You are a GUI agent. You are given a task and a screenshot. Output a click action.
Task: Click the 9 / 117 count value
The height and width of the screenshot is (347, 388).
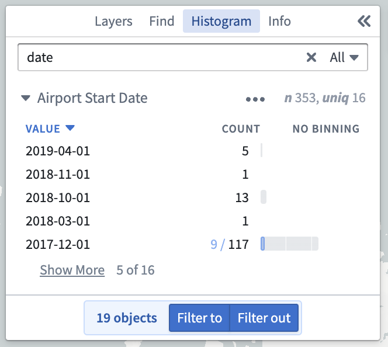click(230, 244)
